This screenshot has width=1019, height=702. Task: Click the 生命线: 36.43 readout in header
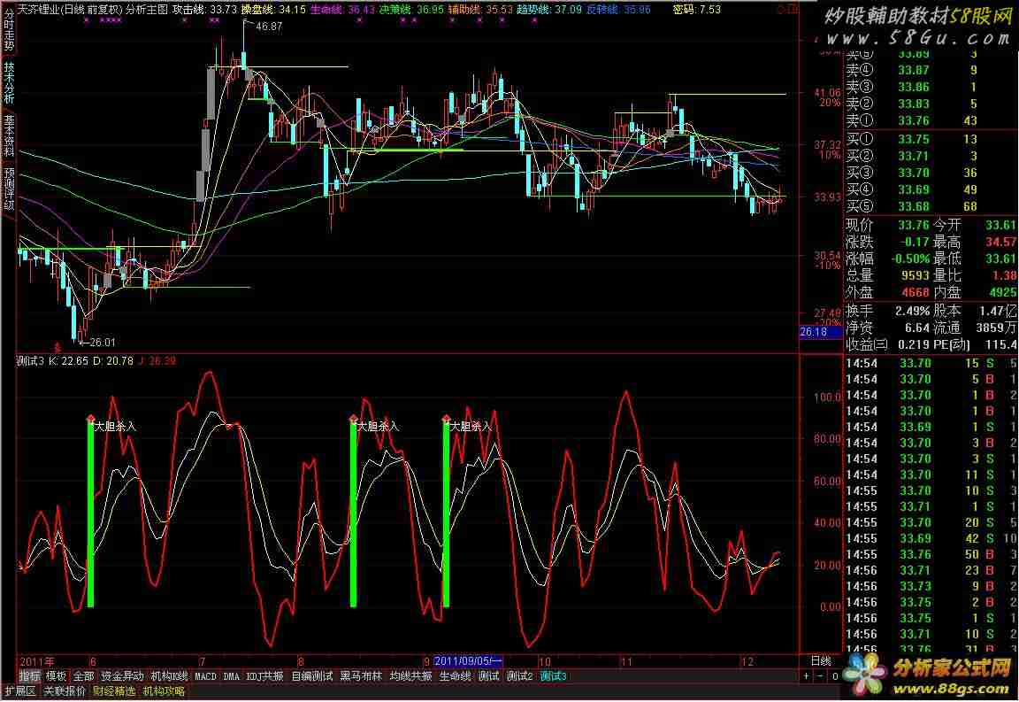342,10
